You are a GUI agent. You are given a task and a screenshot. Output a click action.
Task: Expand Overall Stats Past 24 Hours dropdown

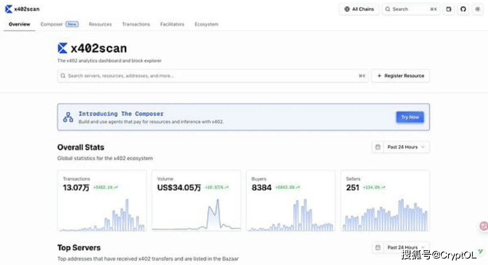pyautogui.click(x=406, y=147)
